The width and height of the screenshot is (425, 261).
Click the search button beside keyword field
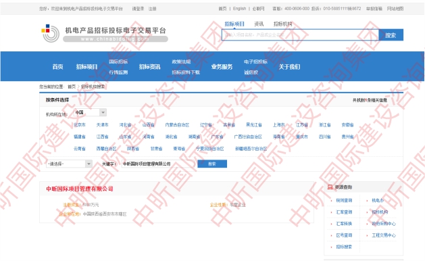(212, 164)
